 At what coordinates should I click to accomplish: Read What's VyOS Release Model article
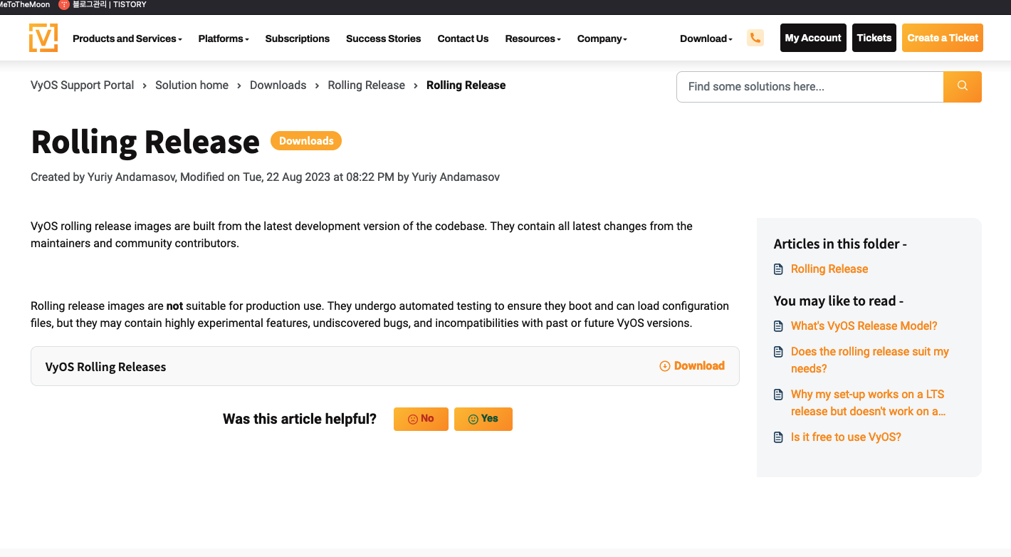pos(864,326)
